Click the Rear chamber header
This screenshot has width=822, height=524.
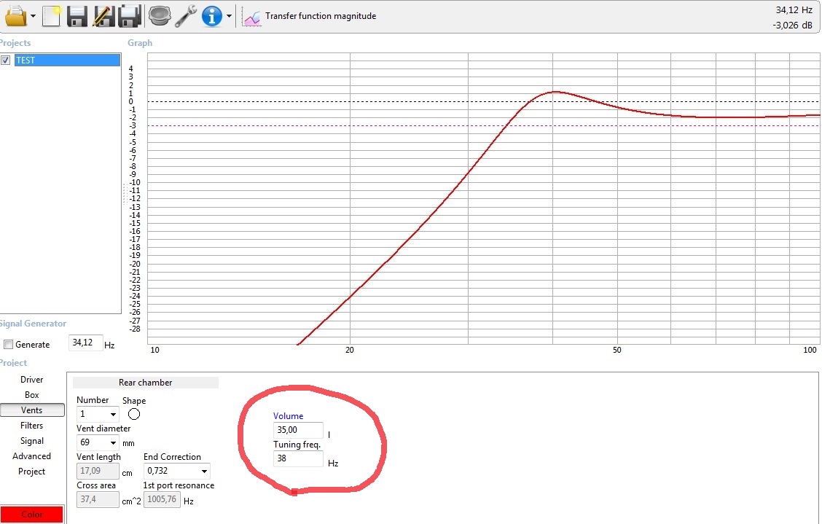(145, 383)
